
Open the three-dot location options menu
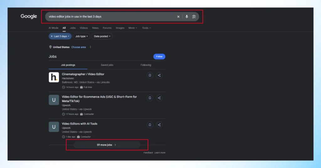(90, 47)
